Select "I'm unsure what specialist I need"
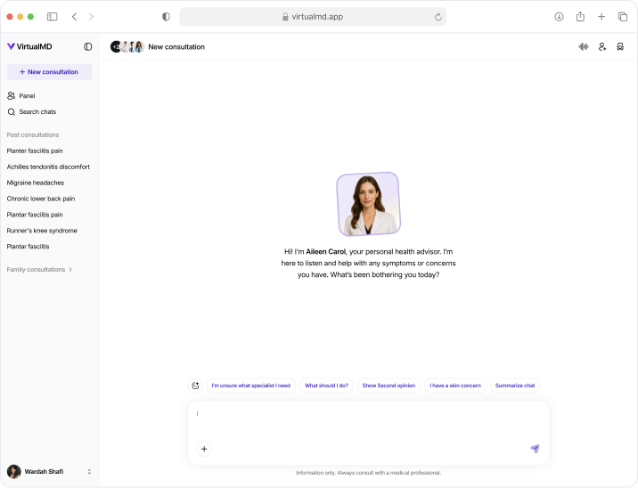The height and width of the screenshot is (488, 638). 251,386
